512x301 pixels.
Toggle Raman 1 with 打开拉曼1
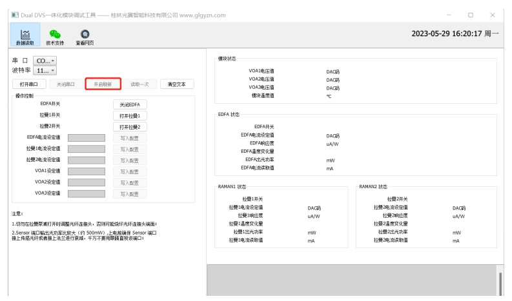(x=130, y=115)
